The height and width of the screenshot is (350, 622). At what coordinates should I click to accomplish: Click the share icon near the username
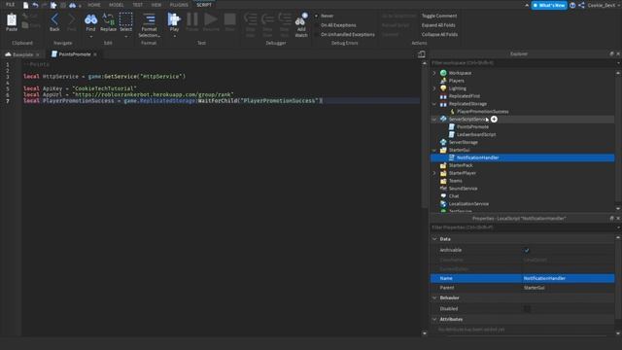[x=581, y=5]
